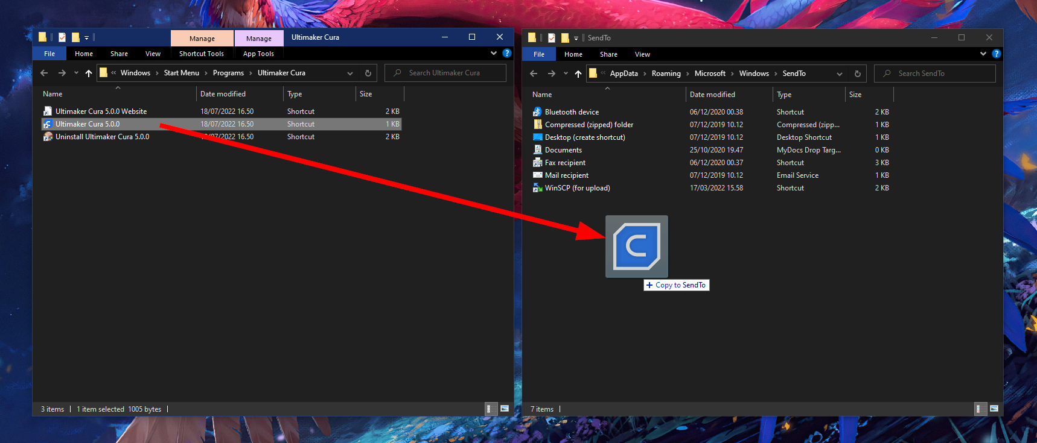
Task: Expand hidden path chevron in Cura address bar
Action: [113, 73]
